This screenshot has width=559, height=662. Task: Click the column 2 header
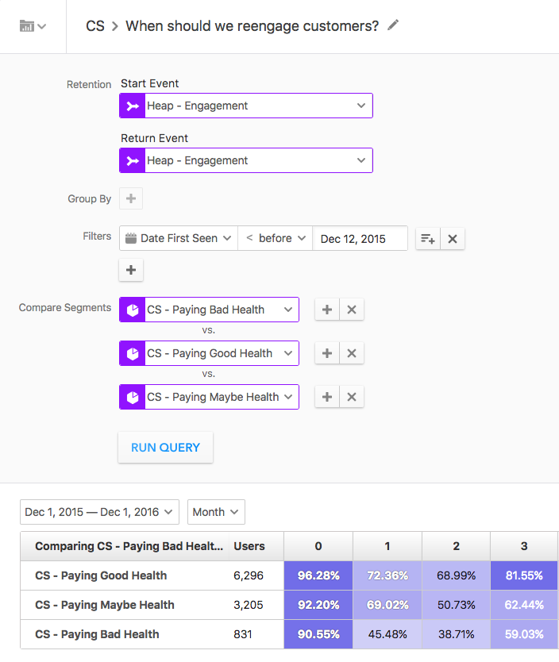tap(456, 546)
